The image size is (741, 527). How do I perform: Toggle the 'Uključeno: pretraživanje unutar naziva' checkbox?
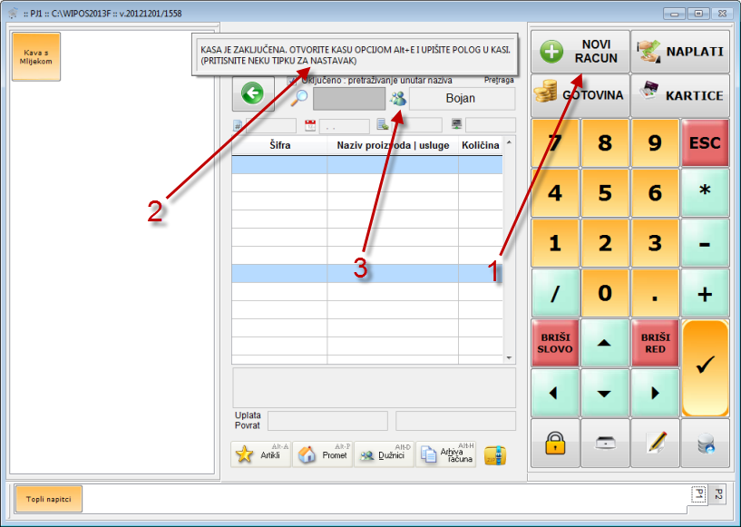pos(292,80)
